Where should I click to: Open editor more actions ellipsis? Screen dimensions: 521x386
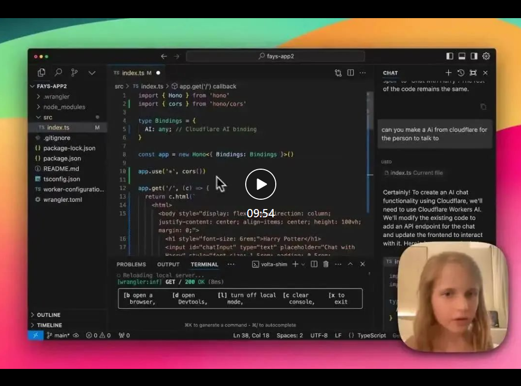[363, 72]
